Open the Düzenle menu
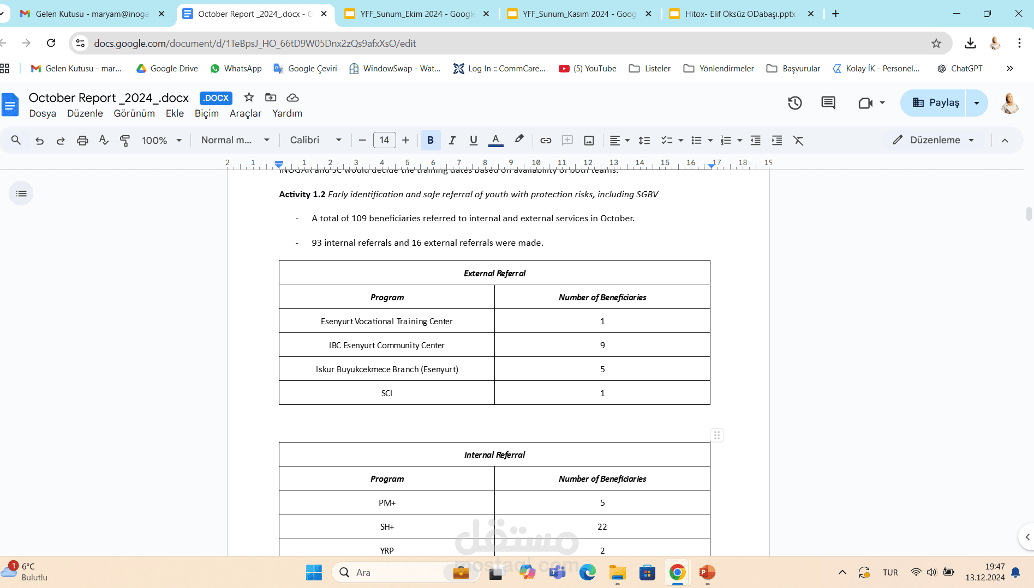The height and width of the screenshot is (588, 1034). pyautogui.click(x=85, y=113)
